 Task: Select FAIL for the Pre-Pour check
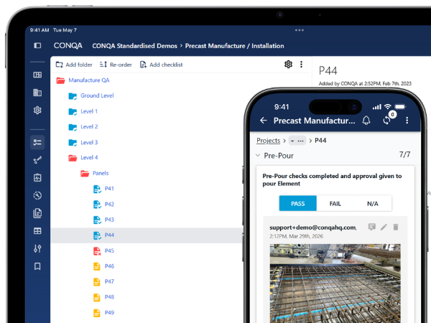click(x=335, y=204)
